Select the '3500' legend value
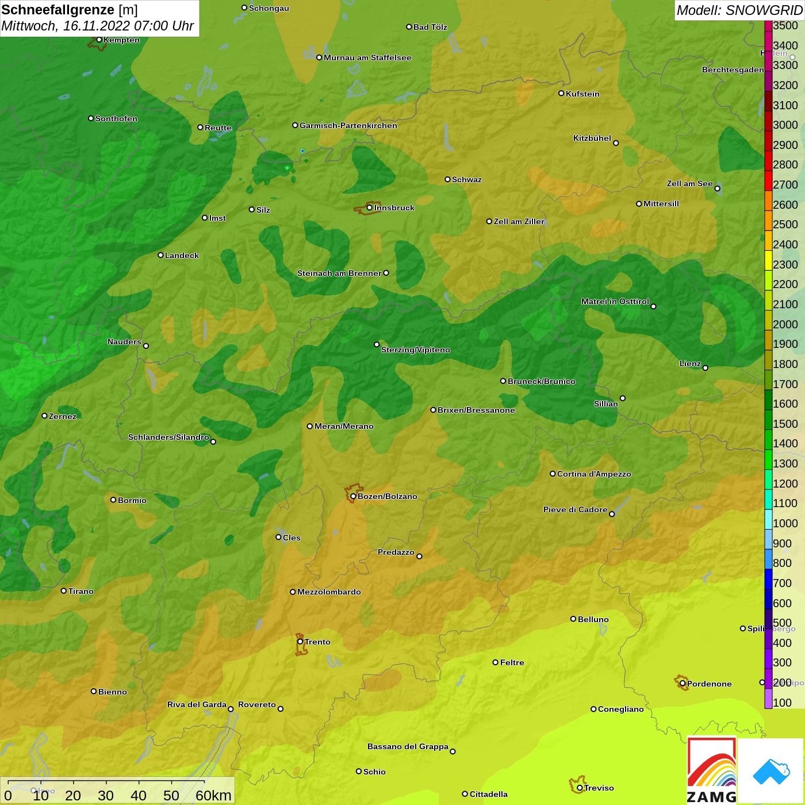Image resolution: width=805 pixels, height=805 pixels. pos(785,25)
